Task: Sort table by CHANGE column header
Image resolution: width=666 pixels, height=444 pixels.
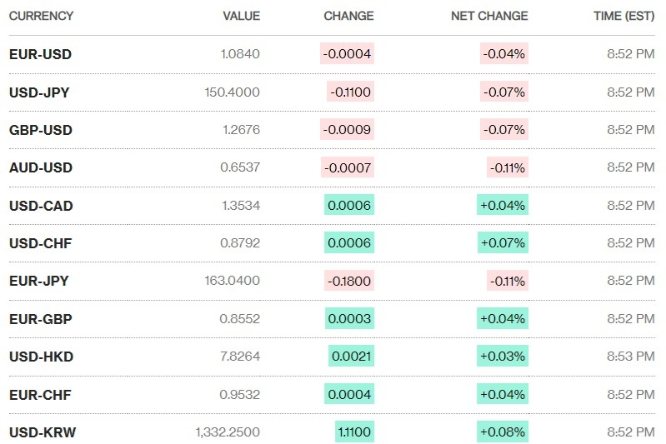Action: pyautogui.click(x=348, y=16)
